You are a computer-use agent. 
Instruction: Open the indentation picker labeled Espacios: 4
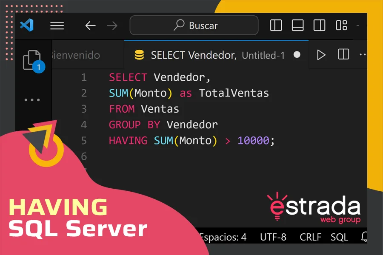223,237
